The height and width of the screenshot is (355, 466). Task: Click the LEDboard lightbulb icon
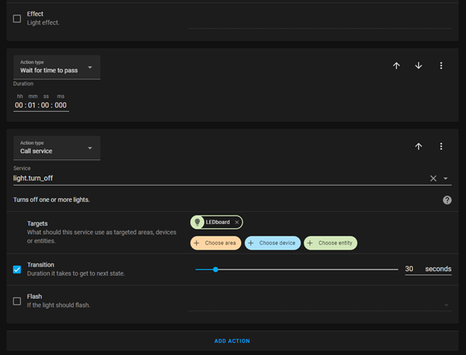point(197,223)
